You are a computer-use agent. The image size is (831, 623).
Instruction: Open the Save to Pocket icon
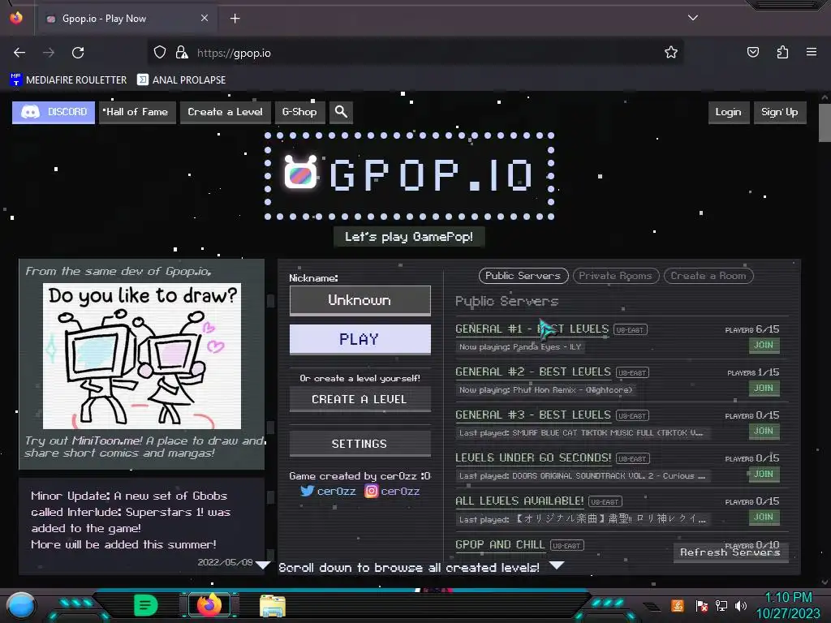click(753, 53)
